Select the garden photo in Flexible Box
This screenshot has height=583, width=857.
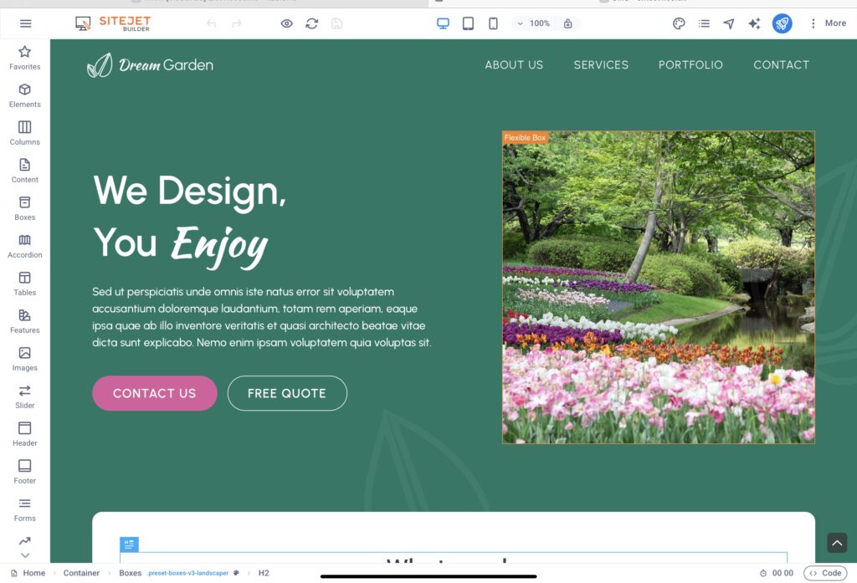pos(659,288)
